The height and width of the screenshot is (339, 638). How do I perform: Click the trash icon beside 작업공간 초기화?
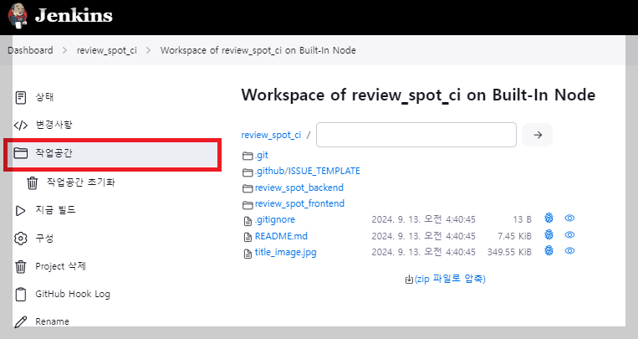click(x=33, y=182)
